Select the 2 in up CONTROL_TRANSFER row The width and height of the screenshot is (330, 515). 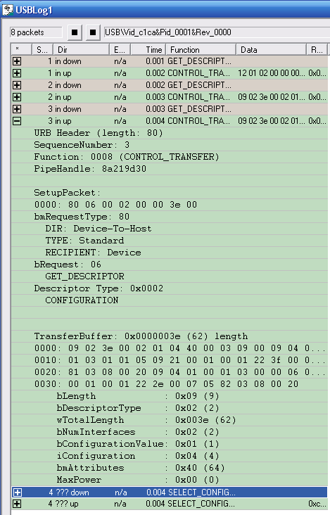170,97
